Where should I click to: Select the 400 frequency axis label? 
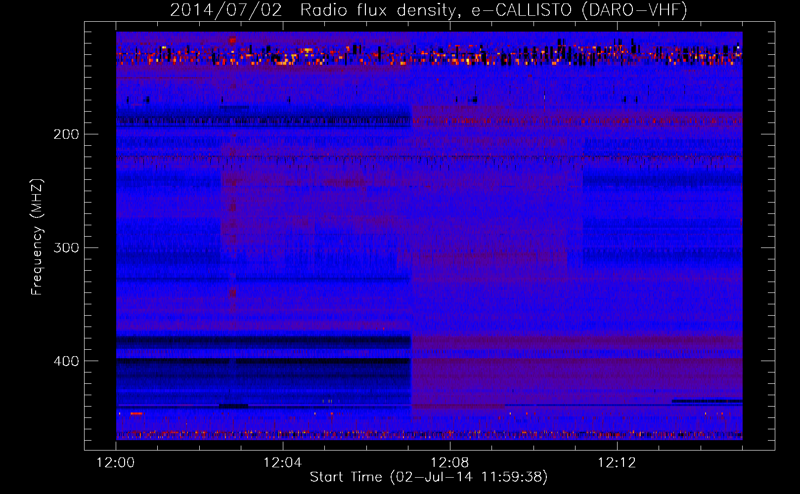(66, 361)
